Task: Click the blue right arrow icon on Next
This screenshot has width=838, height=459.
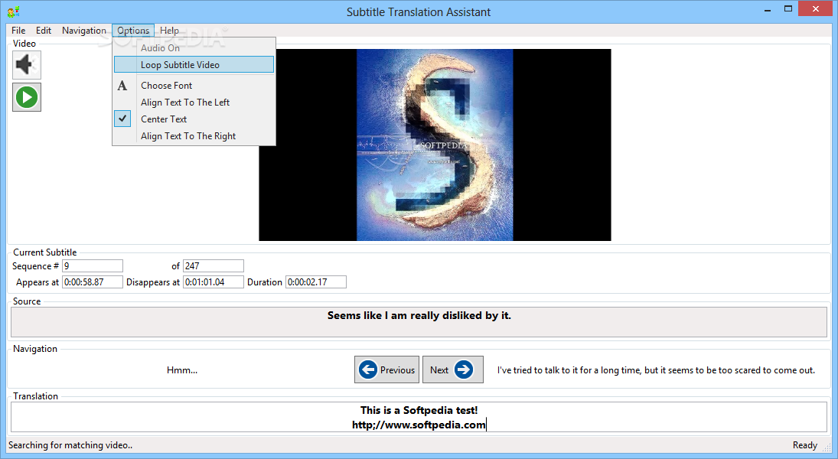Action: (463, 369)
